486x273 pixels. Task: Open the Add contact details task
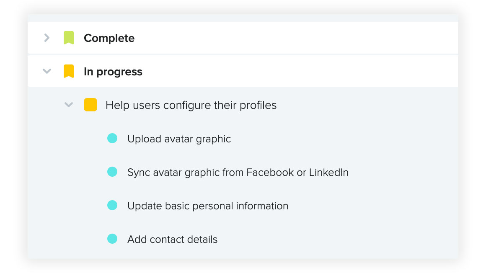click(x=172, y=239)
